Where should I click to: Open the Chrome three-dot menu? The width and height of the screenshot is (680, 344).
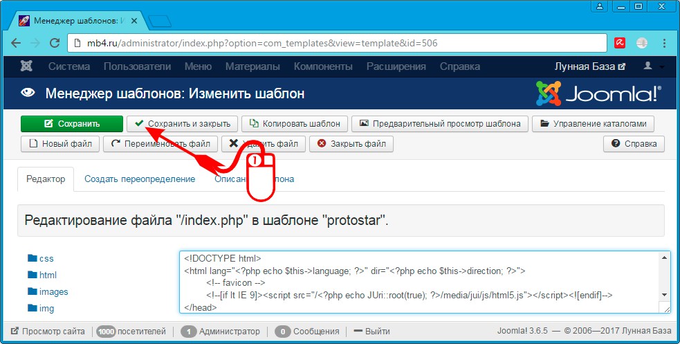click(664, 43)
